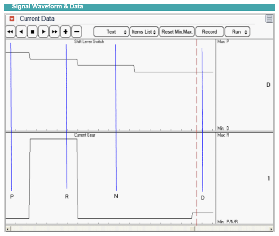Click the horizontal scrollbar right arrow
The width and height of the screenshot is (279, 236).
[x=271, y=229]
